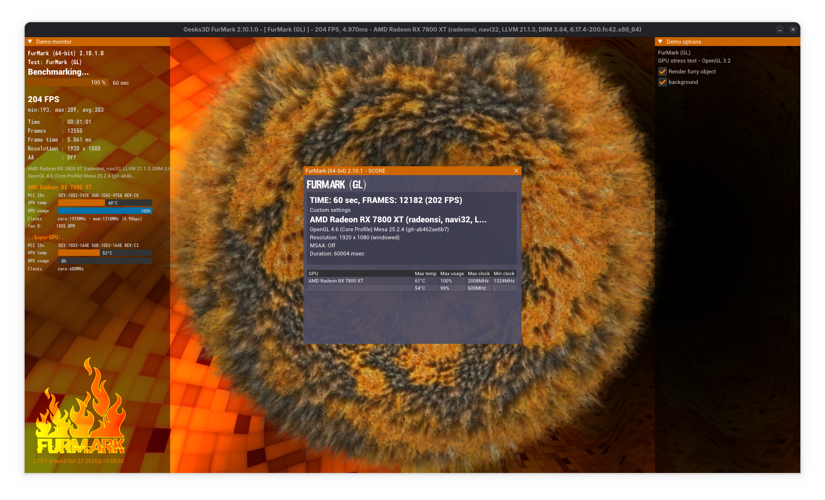This screenshot has width=825, height=500.
Task: Click the SuperGPU 0% usage bar
Action: 105,261
